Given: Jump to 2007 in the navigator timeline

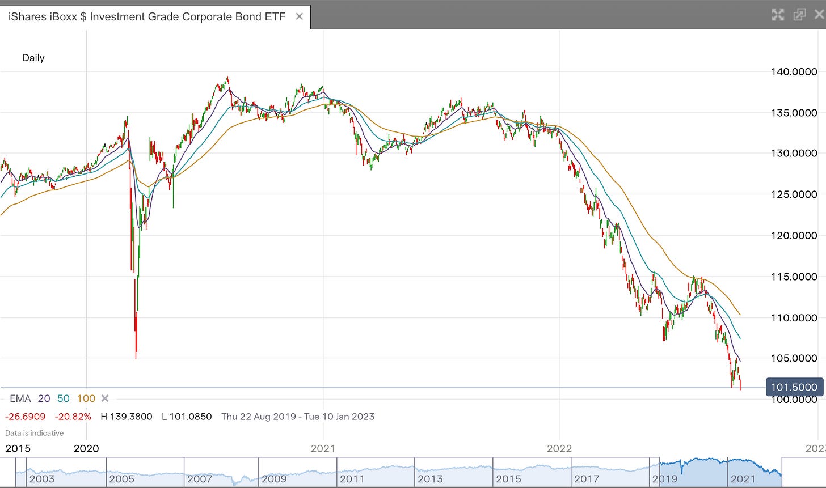Looking at the screenshot, I should (200, 479).
